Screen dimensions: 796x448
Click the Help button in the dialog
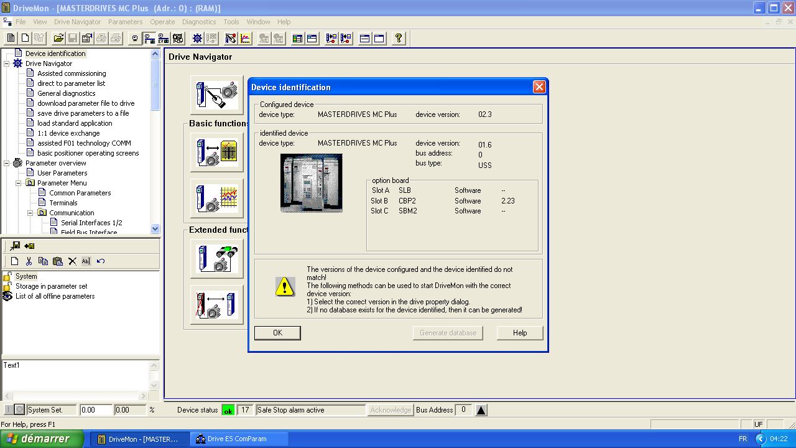pos(520,333)
